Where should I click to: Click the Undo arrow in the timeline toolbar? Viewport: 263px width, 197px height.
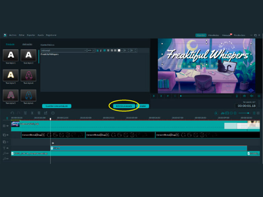[x=12, y=113]
